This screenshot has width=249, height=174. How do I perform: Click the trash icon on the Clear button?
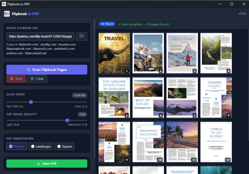(x=32, y=79)
